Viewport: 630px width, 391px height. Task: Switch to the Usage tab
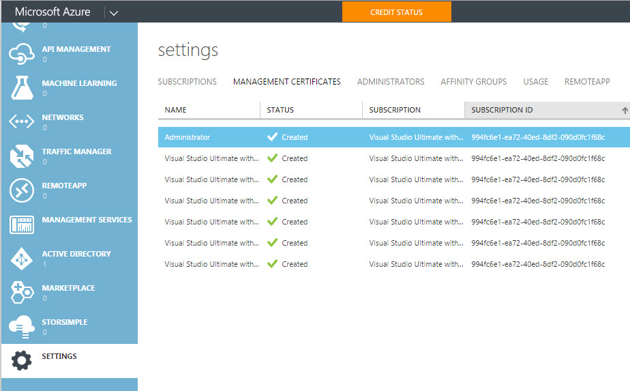[535, 82]
